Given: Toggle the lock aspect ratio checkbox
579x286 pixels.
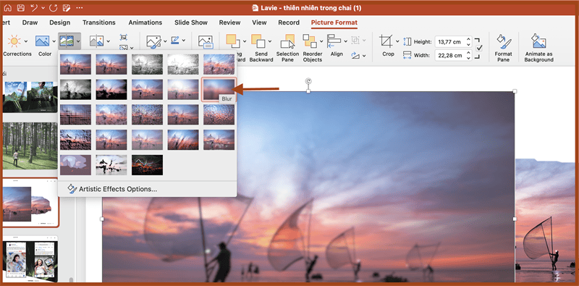Looking at the screenshot, I should 479,48.
